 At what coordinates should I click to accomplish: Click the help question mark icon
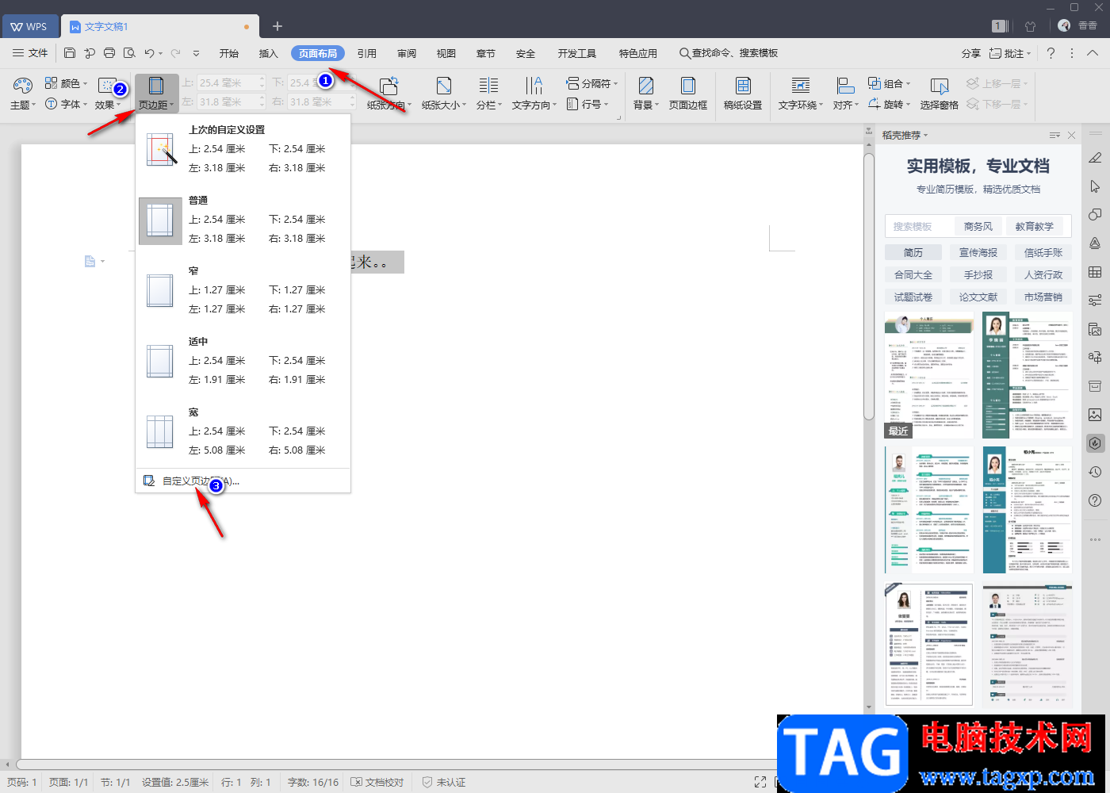tap(1051, 53)
